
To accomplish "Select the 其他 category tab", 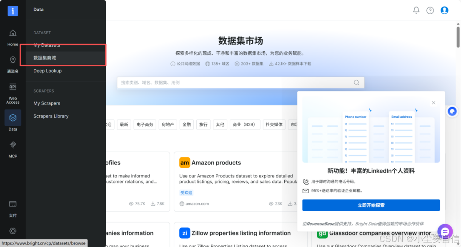I will pos(220,125).
